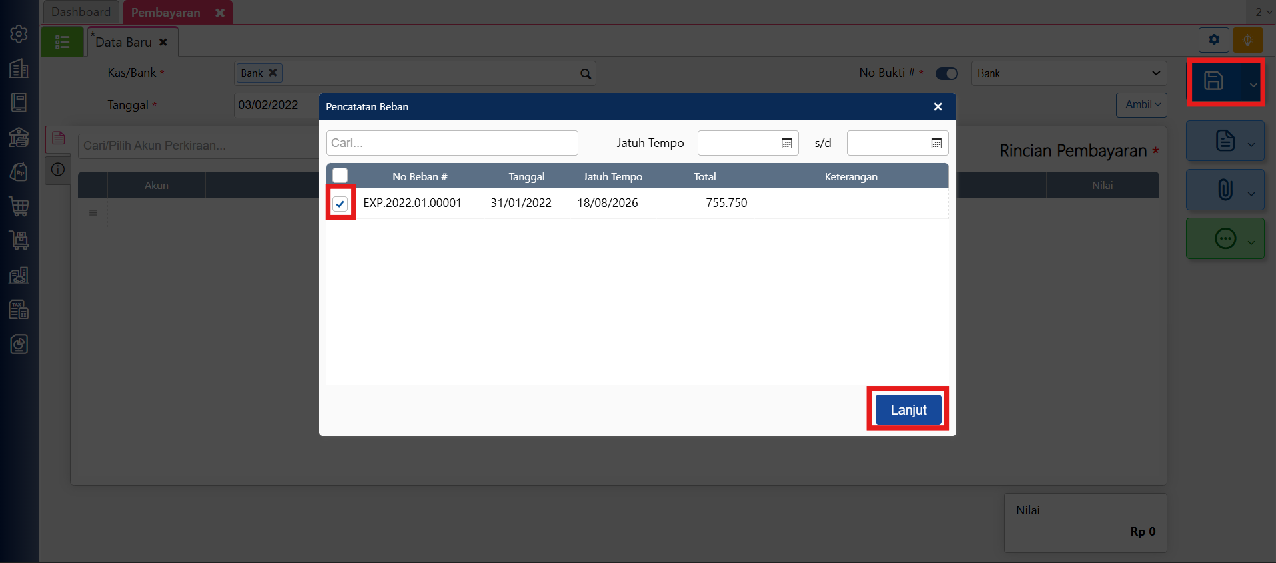
Task: Open the company building module in sidebar
Action: click(x=19, y=68)
